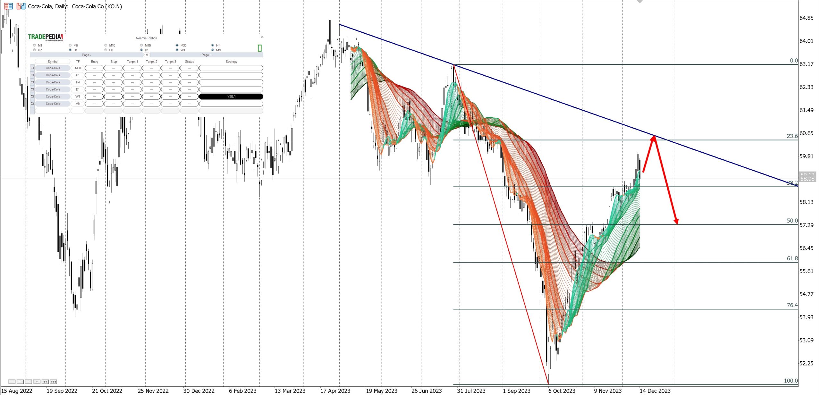Click the Page - button
Screen dimensions: 821x395
point(86,55)
